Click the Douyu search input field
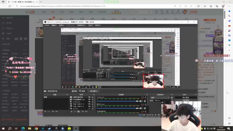This screenshot has width=233, height=131. [x=140, y=12]
